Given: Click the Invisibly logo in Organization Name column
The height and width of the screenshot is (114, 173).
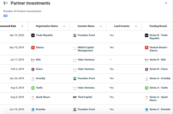Looking at the screenshot, I should [x=33, y=78].
